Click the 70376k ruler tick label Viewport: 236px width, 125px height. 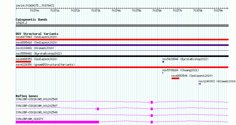(x=157, y=11)
